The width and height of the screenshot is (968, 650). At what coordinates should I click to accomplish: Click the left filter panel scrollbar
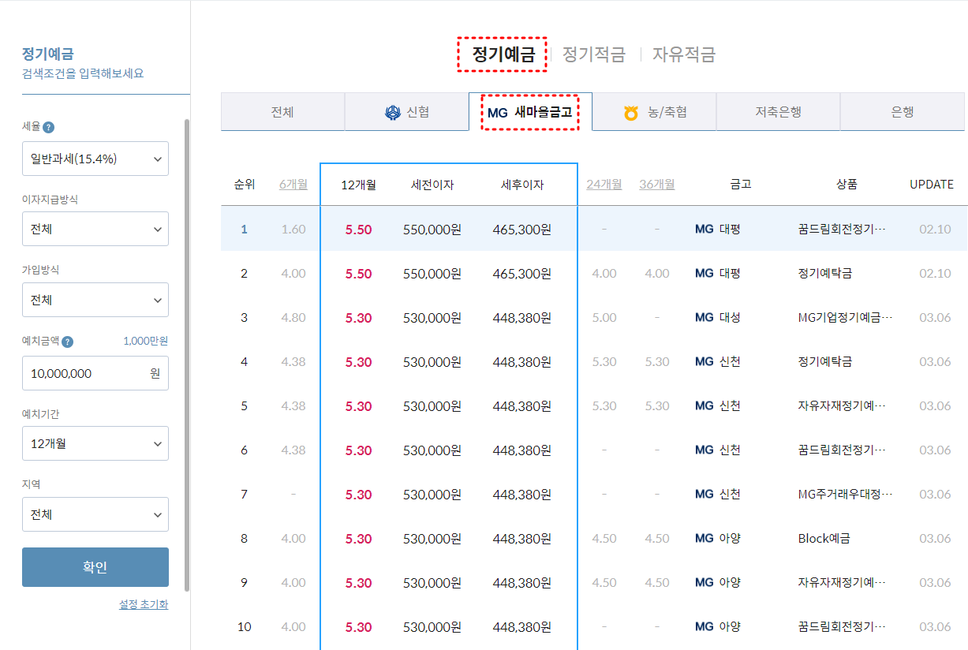187,355
